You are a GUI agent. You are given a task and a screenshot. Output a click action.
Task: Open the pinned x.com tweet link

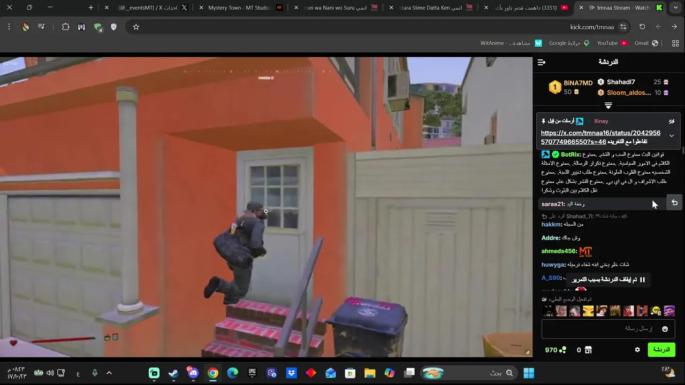point(600,137)
